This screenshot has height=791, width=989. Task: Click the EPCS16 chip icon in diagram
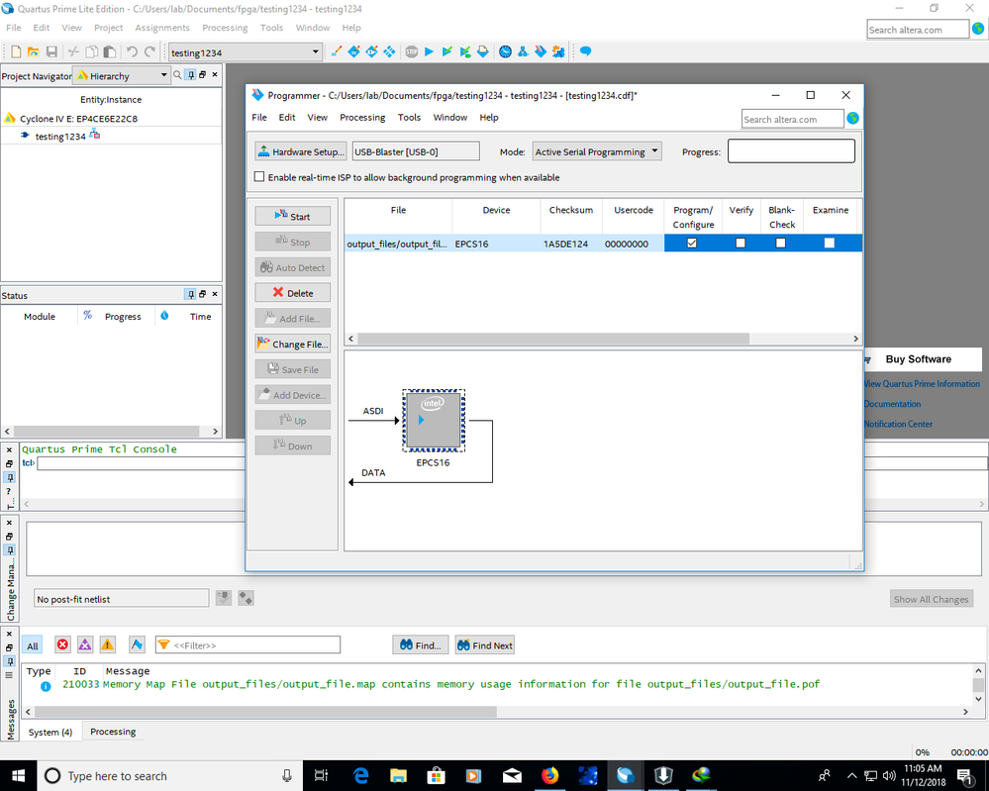pos(433,420)
